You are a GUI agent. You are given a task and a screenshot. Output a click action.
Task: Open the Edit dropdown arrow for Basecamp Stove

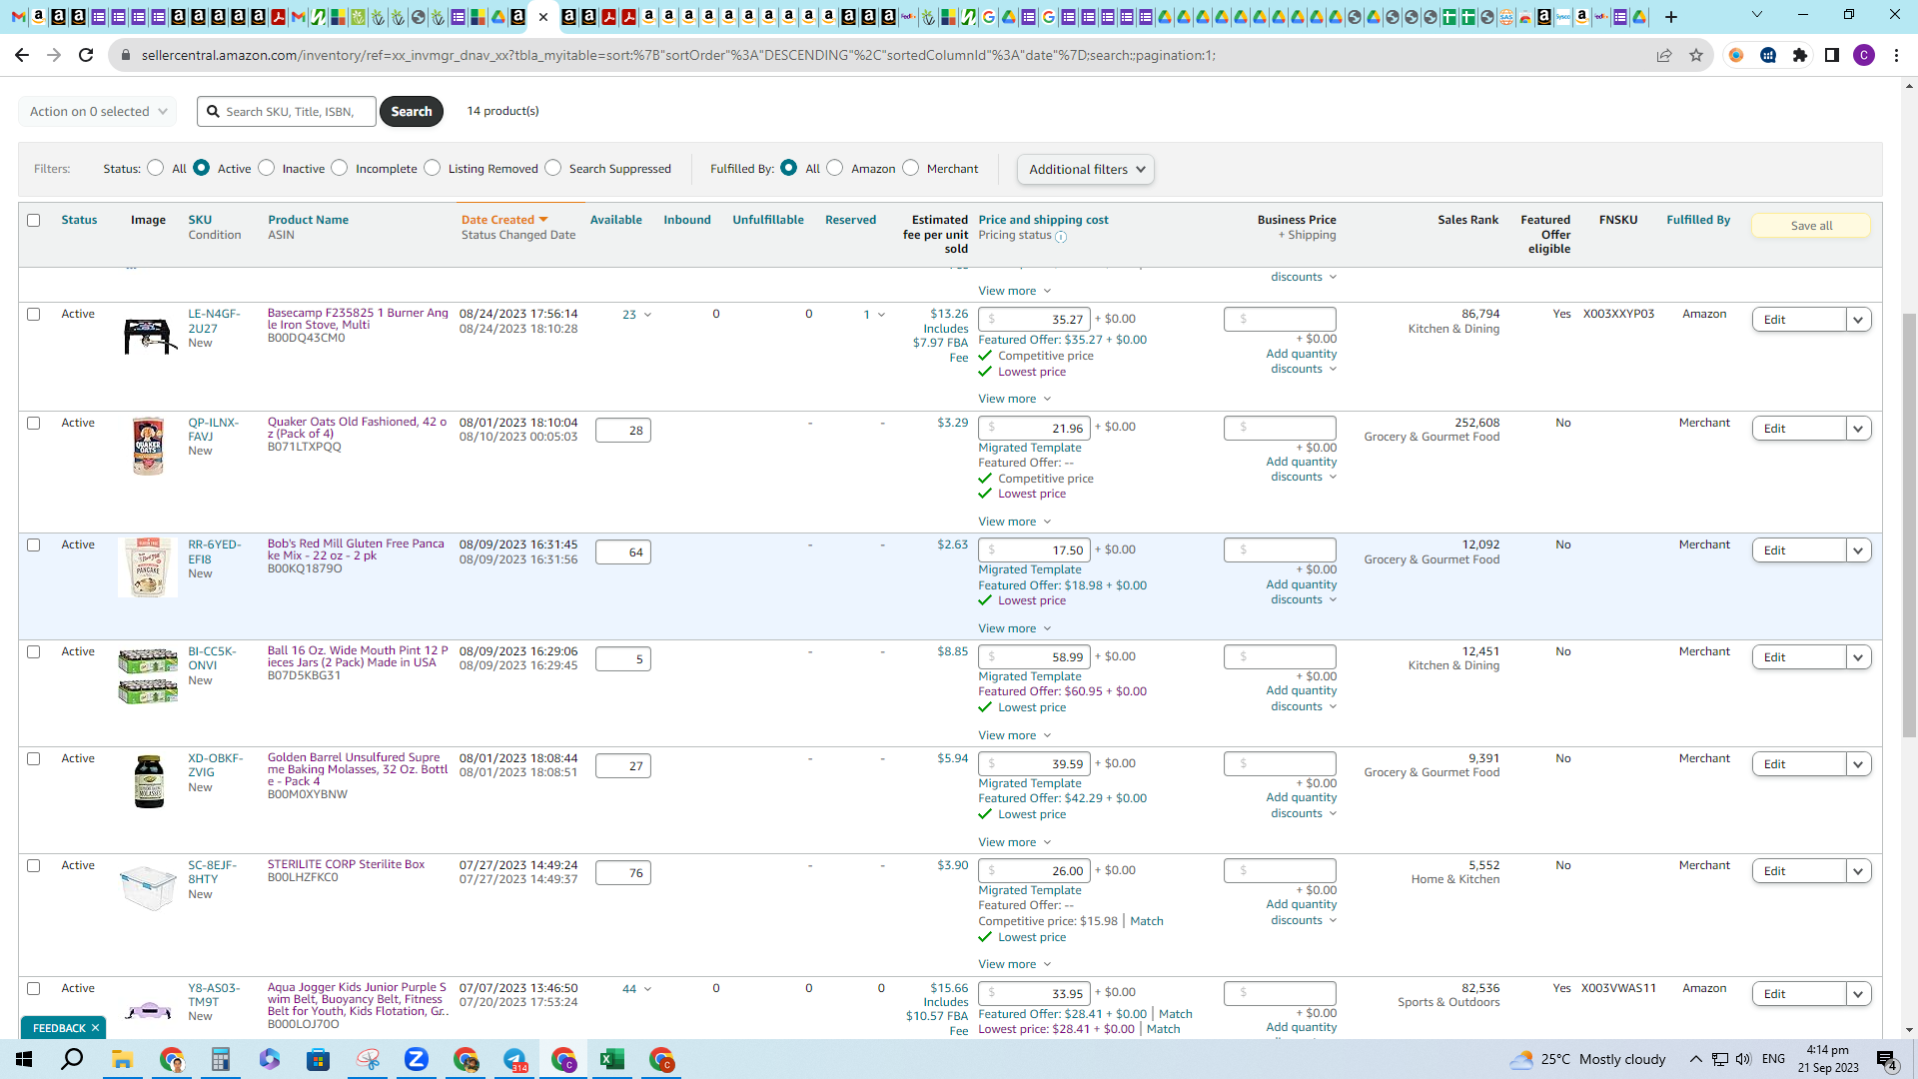tap(1858, 320)
